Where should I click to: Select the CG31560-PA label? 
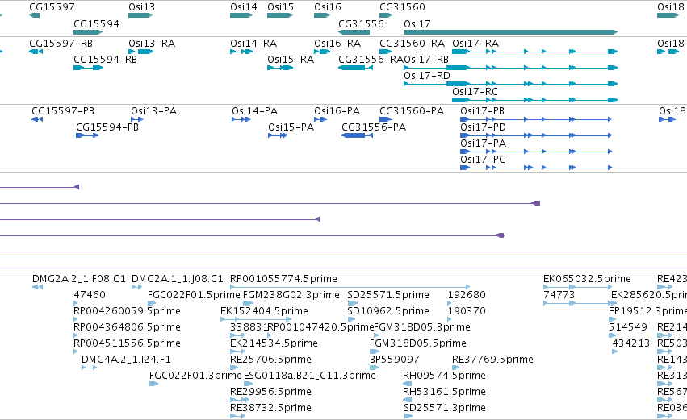412,111
